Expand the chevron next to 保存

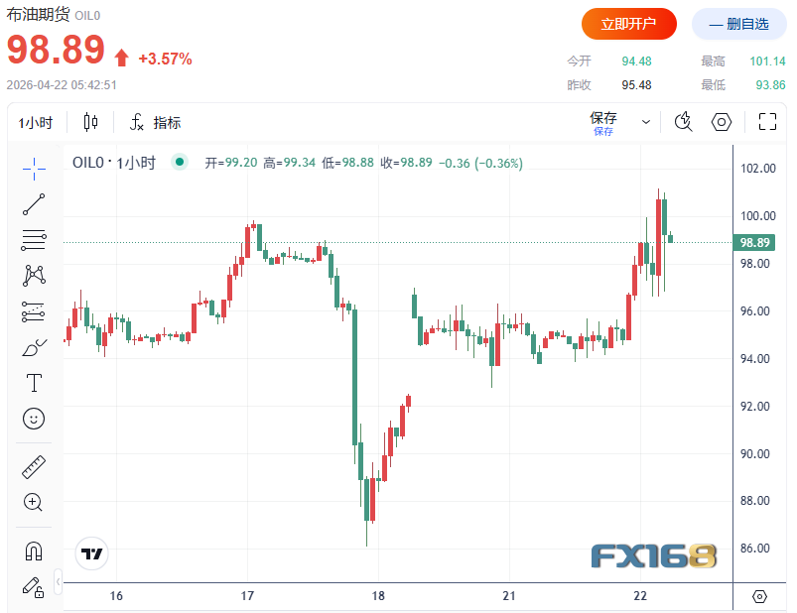646,122
